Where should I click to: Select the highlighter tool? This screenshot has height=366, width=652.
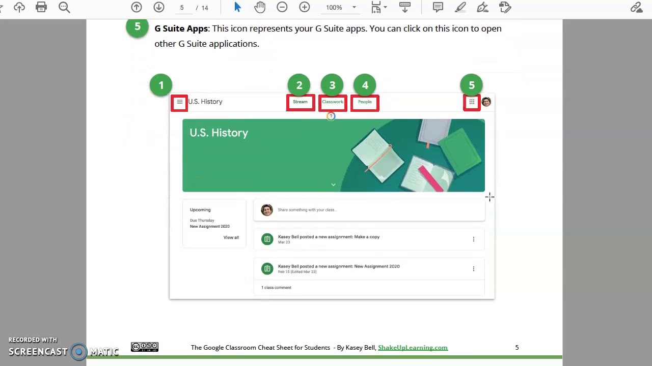pos(460,7)
